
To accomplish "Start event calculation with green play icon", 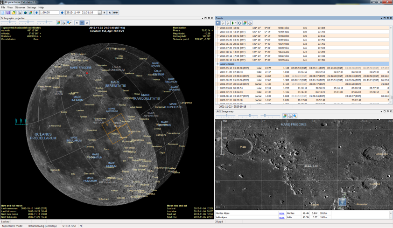I will (233, 22).
